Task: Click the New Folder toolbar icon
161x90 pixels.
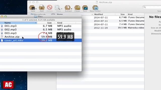Action: [95, 7]
